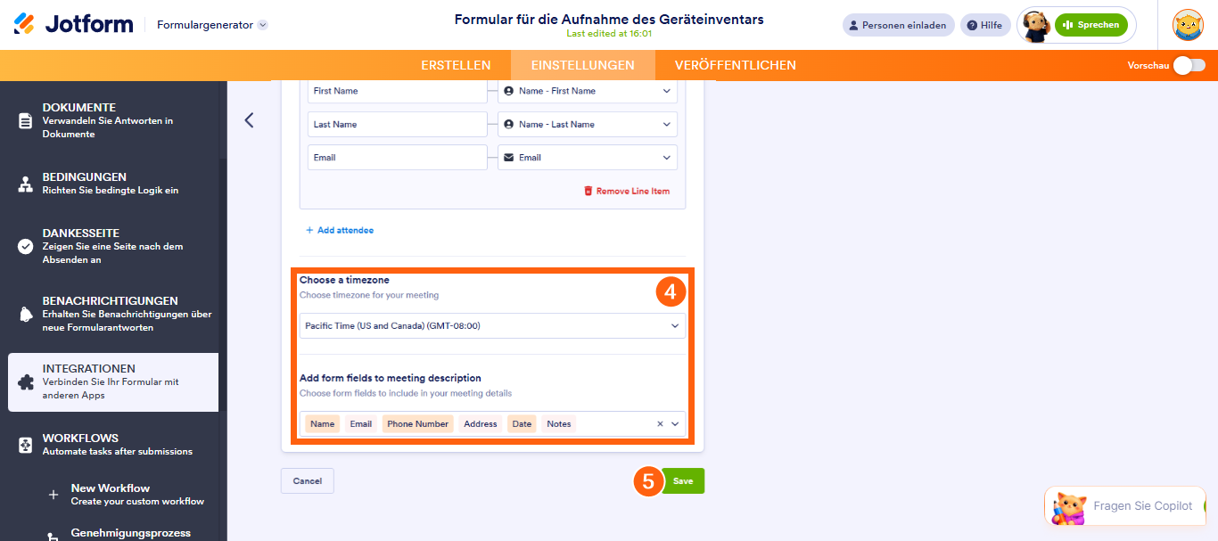Click the back arrow chevron

click(249, 120)
